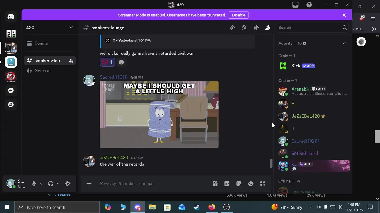Viewport: 380px width, 213px height.
Task: Open Discover servers compass icon
Action: pos(11,104)
